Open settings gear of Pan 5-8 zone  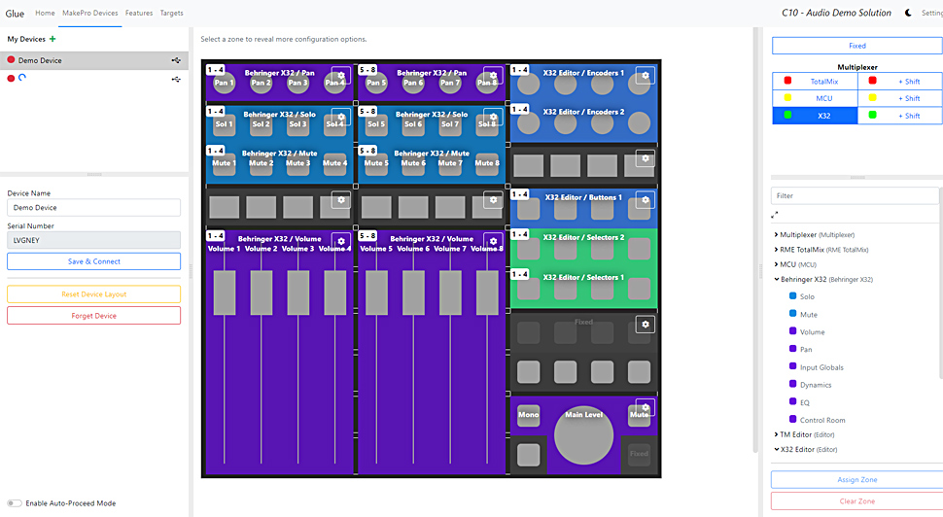(493, 75)
